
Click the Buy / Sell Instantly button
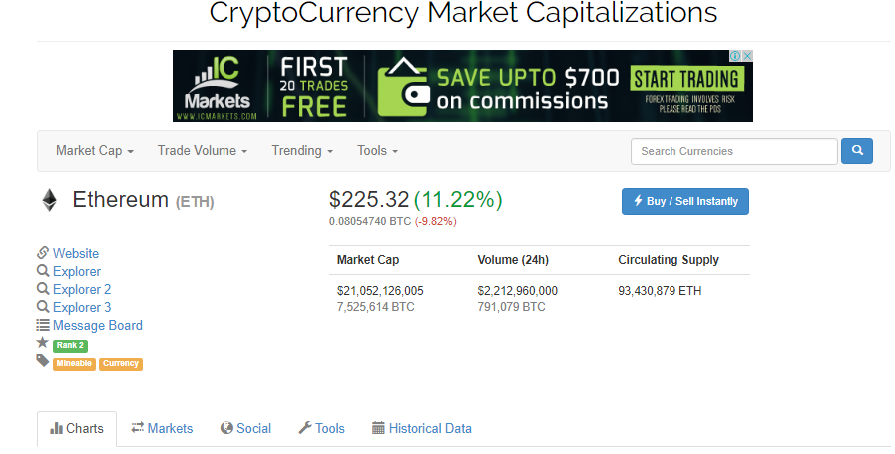[x=684, y=201]
